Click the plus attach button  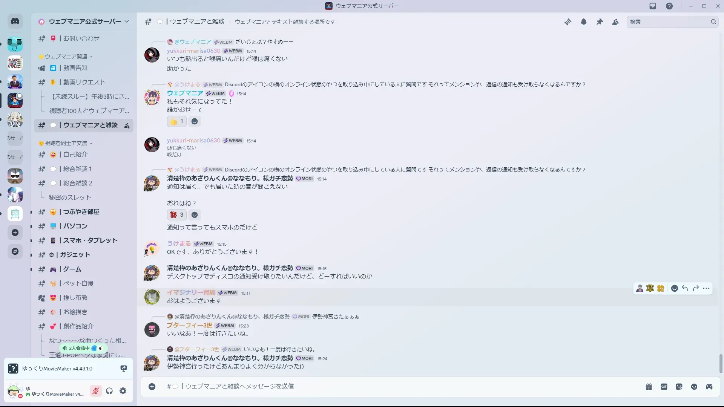152,387
